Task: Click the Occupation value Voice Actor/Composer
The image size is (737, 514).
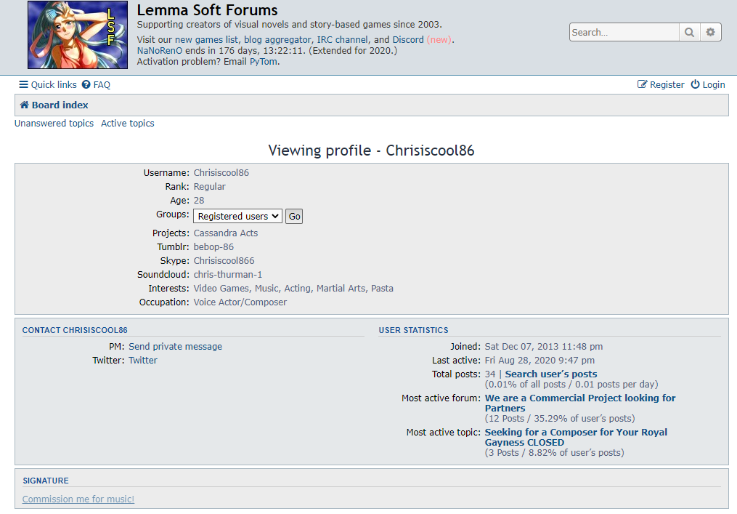Action: (x=240, y=302)
